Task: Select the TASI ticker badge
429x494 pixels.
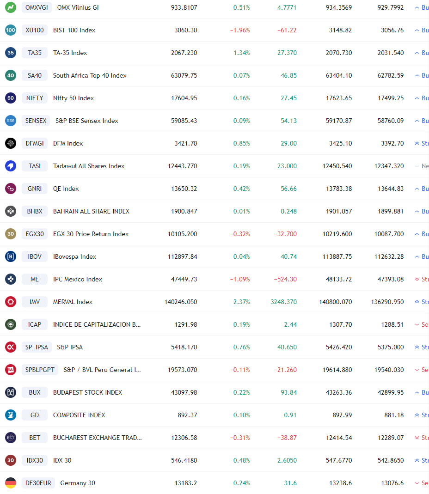Action: pos(35,166)
